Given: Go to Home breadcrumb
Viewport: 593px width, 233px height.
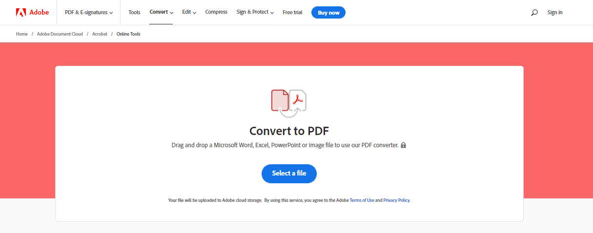Looking at the screenshot, I should 21,34.
